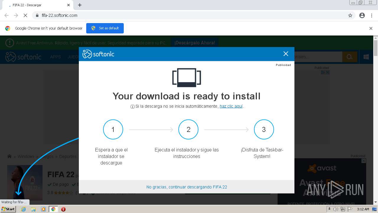Open the Chrome three-dot menu
Viewport: 378px width, 213px height.
click(x=372, y=15)
